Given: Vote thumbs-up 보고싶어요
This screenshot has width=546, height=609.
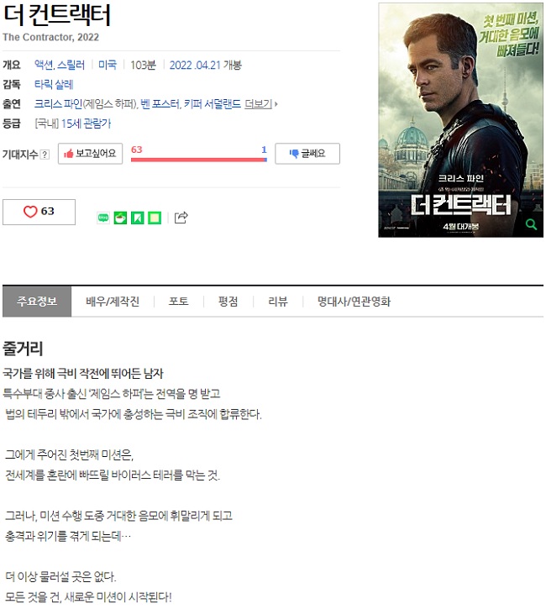Looking at the screenshot, I should (x=90, y=154).
